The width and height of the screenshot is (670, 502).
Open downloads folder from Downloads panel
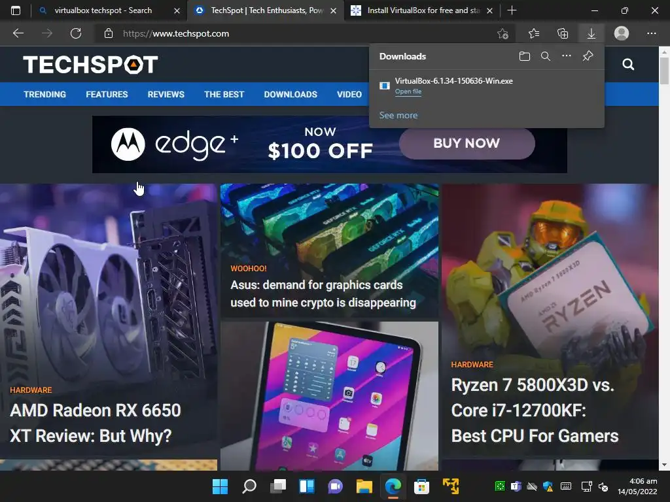pyautogui.click(x=525, y=56)
